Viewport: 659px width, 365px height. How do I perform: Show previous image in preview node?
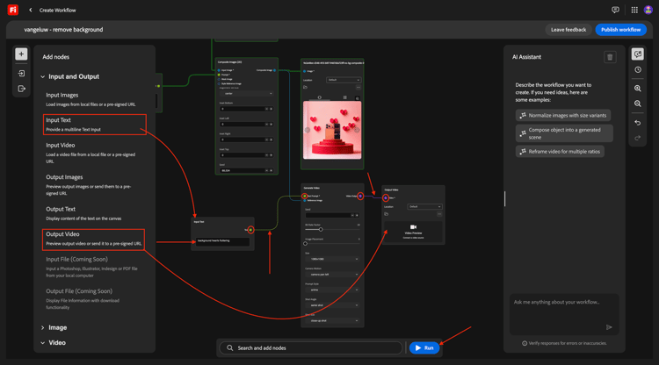308,130
